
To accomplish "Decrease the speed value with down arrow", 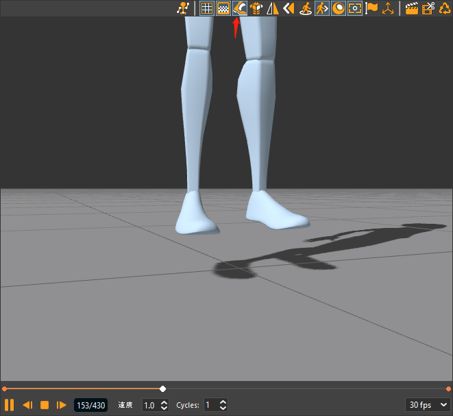I will coord(164,408).
